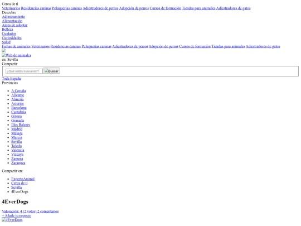The image size is (301, 226).
Task: Open the Cerca de ti breadcrumb link
Action: point(20,183)
